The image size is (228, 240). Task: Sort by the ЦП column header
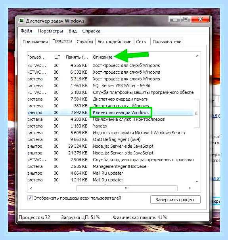coord(57,57)
